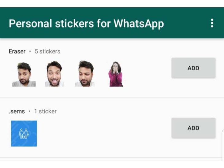The image size is (224, 168).
Task: Add the Eraser sticker pack
Action: click(x=193, y=68)
